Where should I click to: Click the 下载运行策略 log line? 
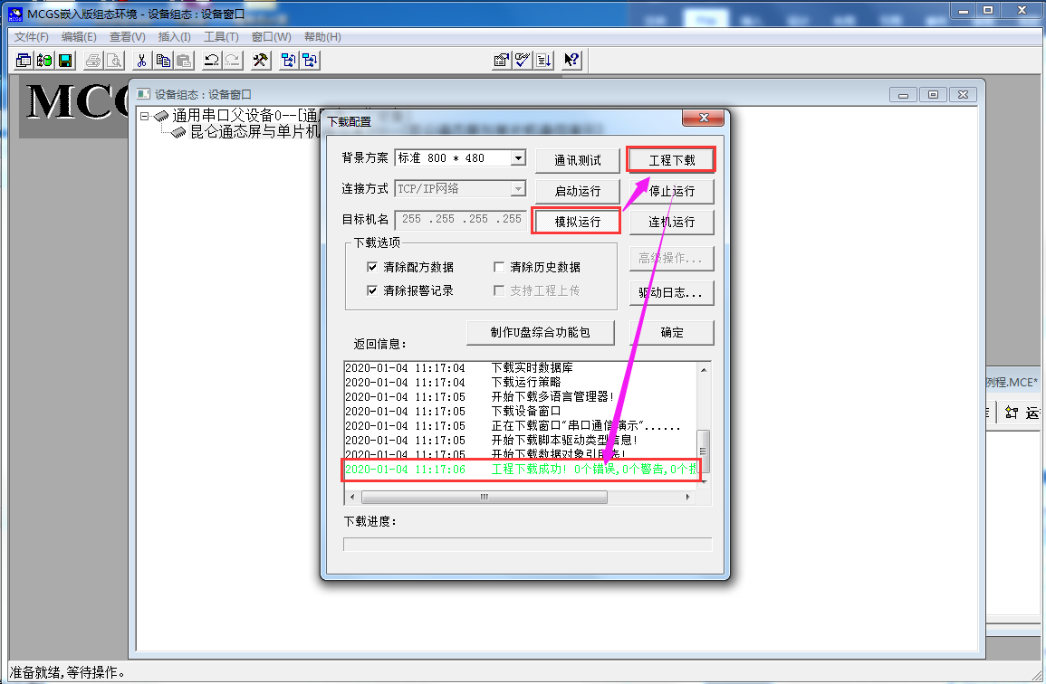point(453,382)
